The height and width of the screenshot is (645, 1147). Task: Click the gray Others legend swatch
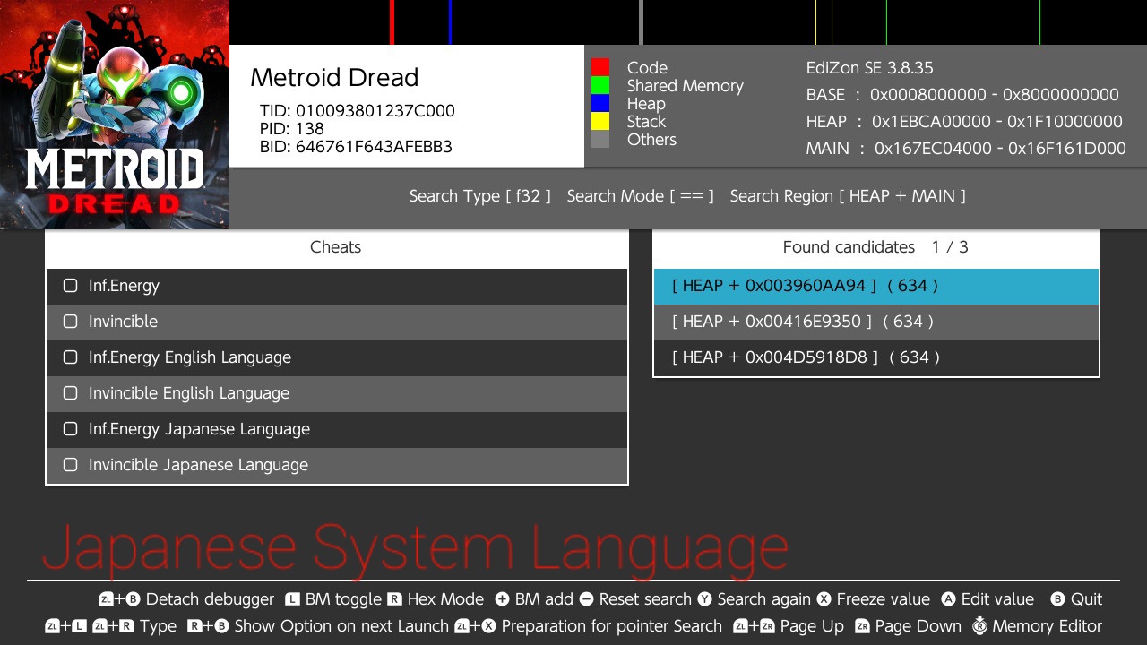coord(600,139)
